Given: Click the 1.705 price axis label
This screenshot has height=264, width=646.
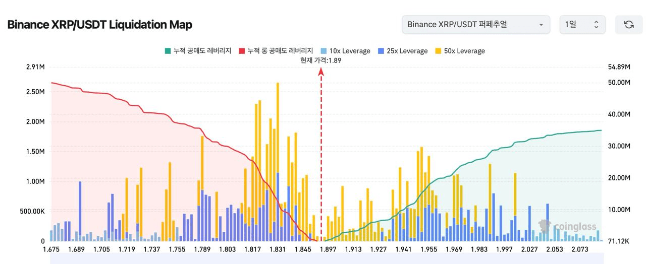Looking at the screenshot, I should [101, 249].
